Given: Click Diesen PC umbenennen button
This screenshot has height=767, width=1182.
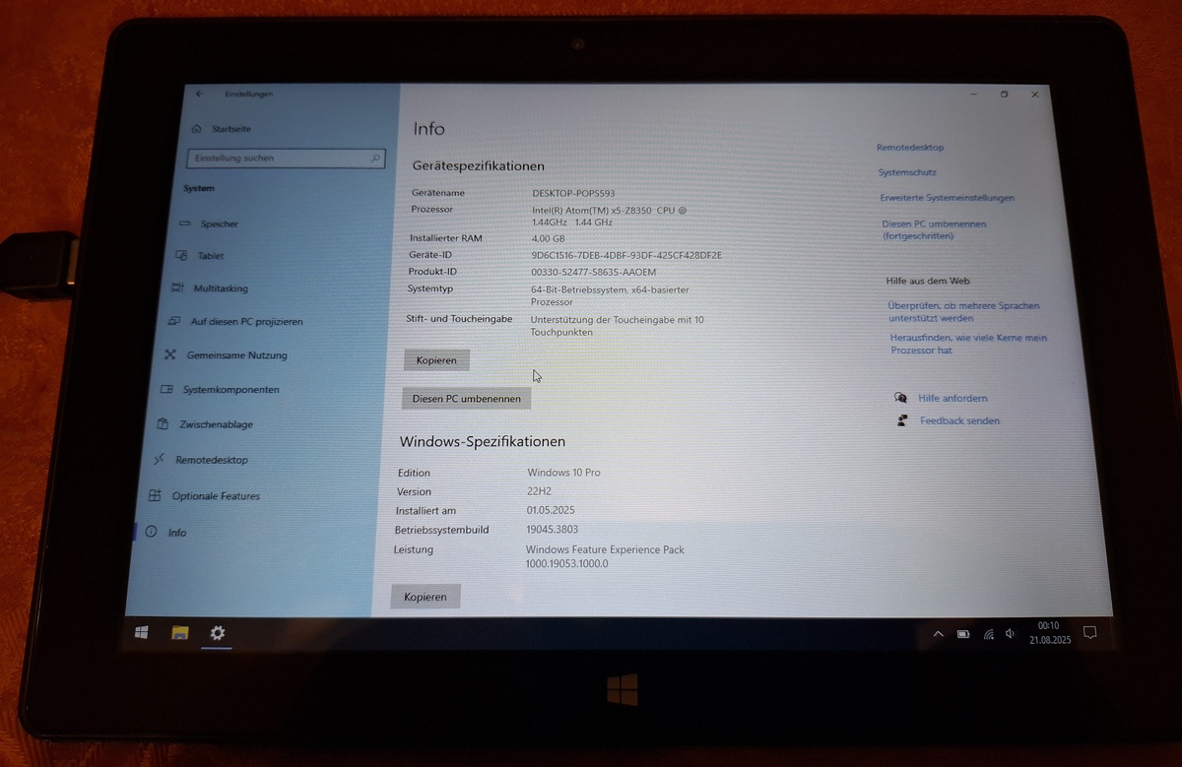Looking at the screenshot, I should (466, 398).
